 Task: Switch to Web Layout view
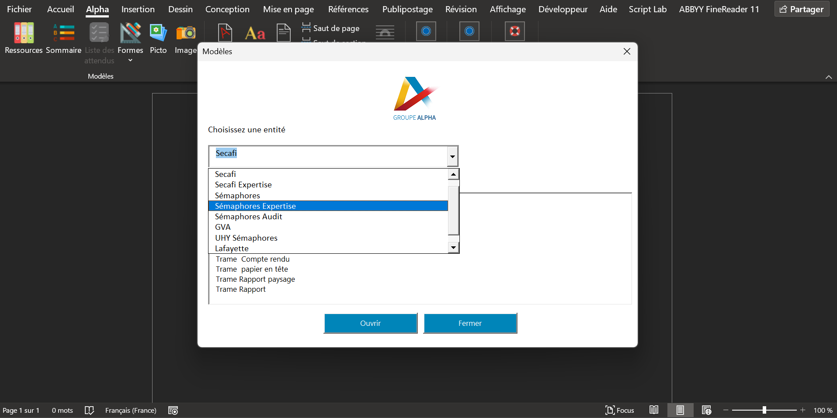pyautogui.click(x=706, y=410)
